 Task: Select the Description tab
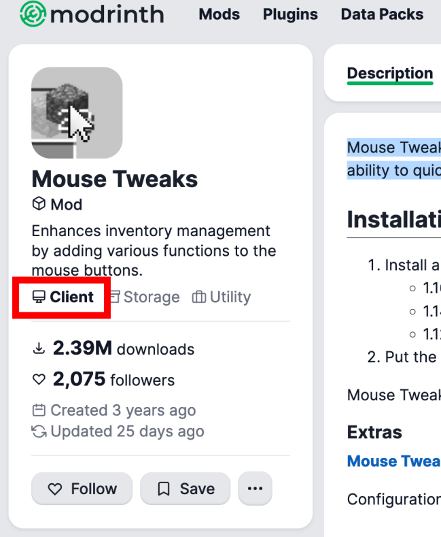coord(389,74)
